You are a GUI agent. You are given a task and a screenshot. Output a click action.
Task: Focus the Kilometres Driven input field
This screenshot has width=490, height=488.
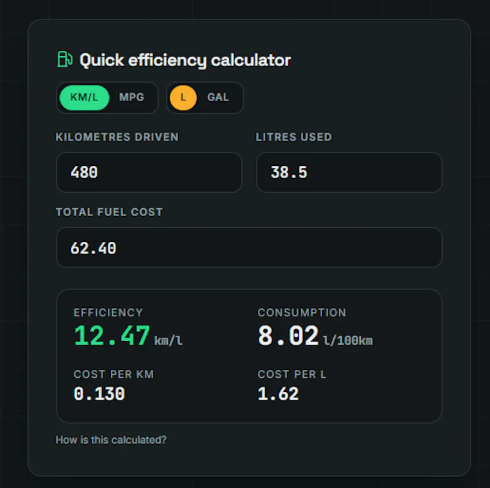click(149, 172)
